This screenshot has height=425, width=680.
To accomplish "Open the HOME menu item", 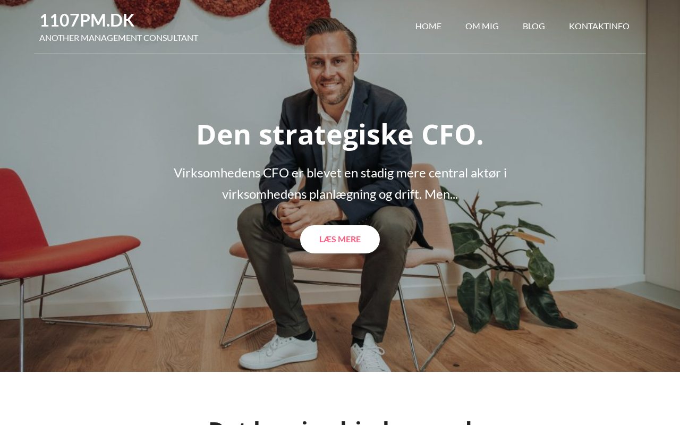I will [428, 26].
